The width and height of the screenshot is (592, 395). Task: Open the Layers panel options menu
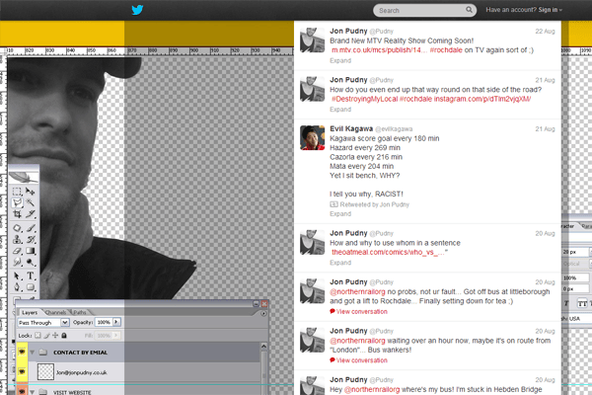pyautogui.click(x=263, y=313)
